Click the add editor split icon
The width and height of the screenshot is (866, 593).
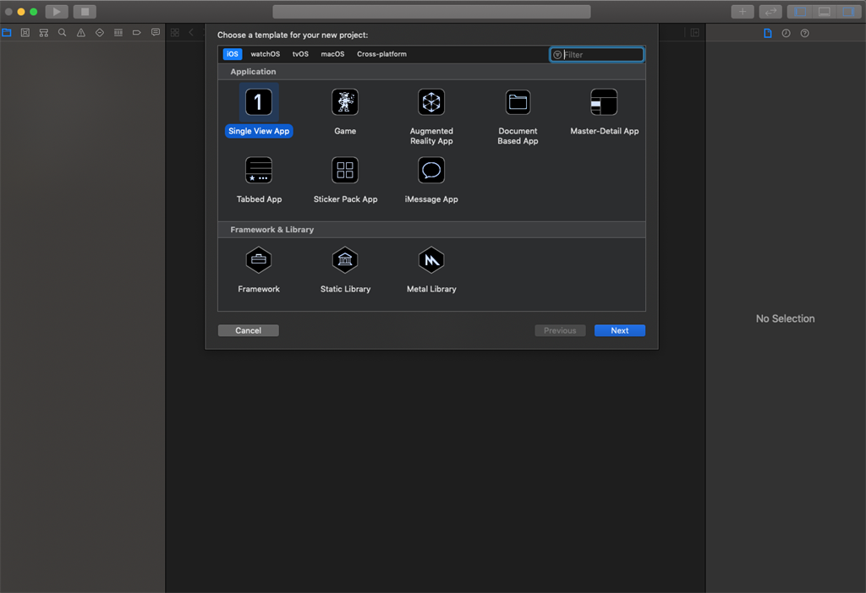[x=695, y=33]
